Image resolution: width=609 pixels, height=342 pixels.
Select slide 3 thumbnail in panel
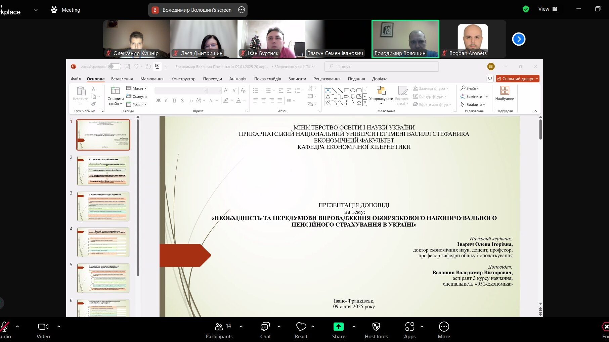(103, 206)
